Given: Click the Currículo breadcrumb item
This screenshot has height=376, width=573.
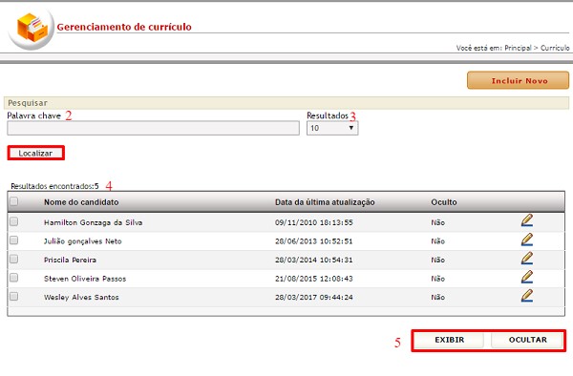Looking at the screenshot, I should click(555, 48).
